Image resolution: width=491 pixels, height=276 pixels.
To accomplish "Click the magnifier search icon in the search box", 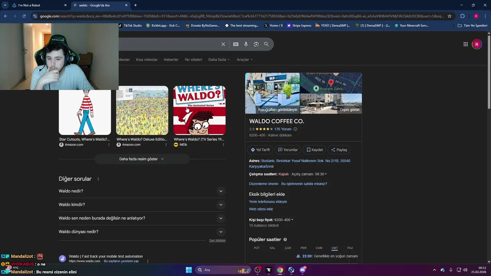I will tap(266, 44).
